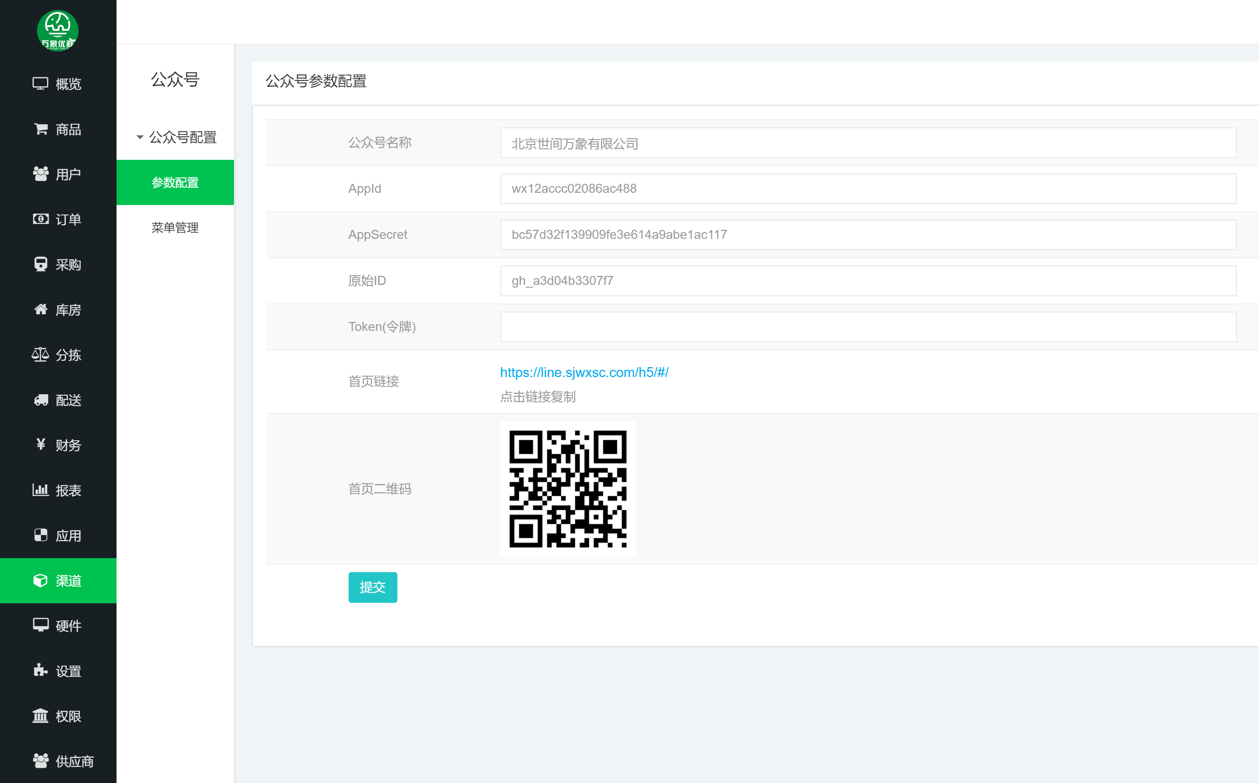
Task: Open the 菜单管理 submenu item
Action: (175, 227)
